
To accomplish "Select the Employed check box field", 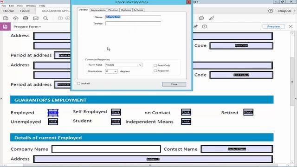I will [x=53, y=113].
